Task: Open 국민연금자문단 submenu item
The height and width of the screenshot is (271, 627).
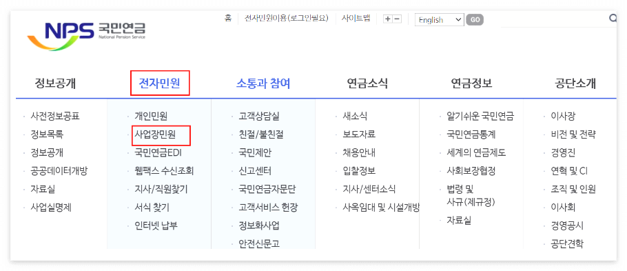Action: [x=267, y=190]
